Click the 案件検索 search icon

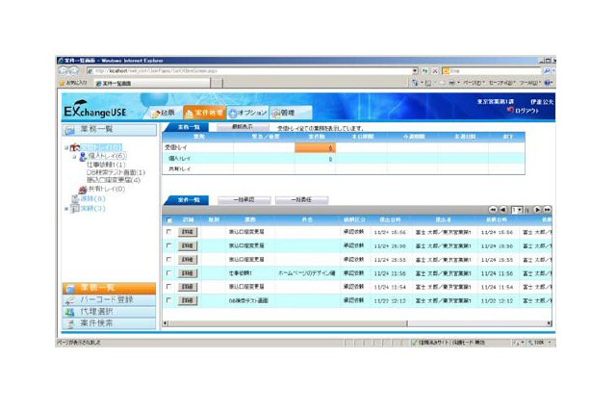70,324
